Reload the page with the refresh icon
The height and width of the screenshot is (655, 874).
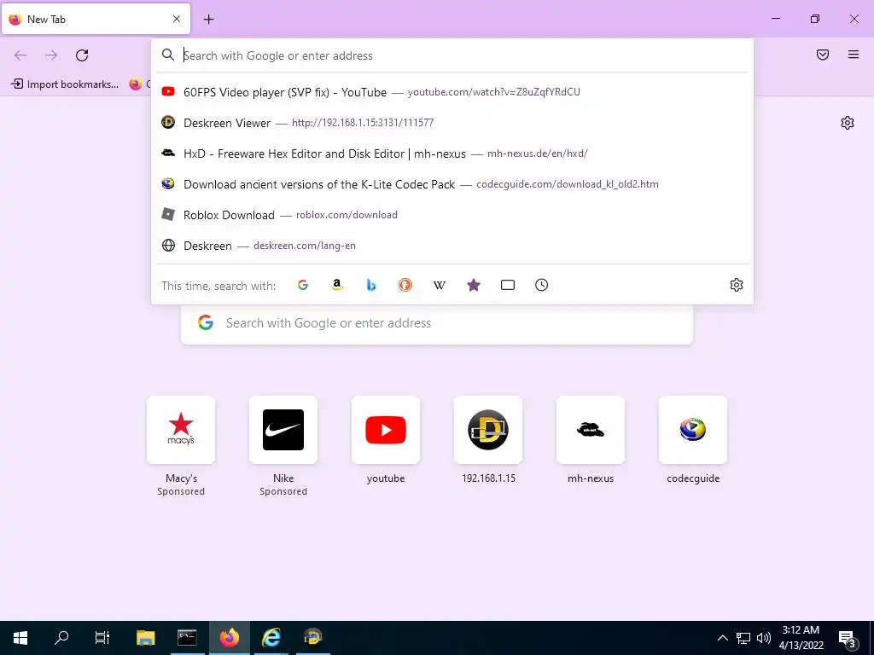point(82,55)
